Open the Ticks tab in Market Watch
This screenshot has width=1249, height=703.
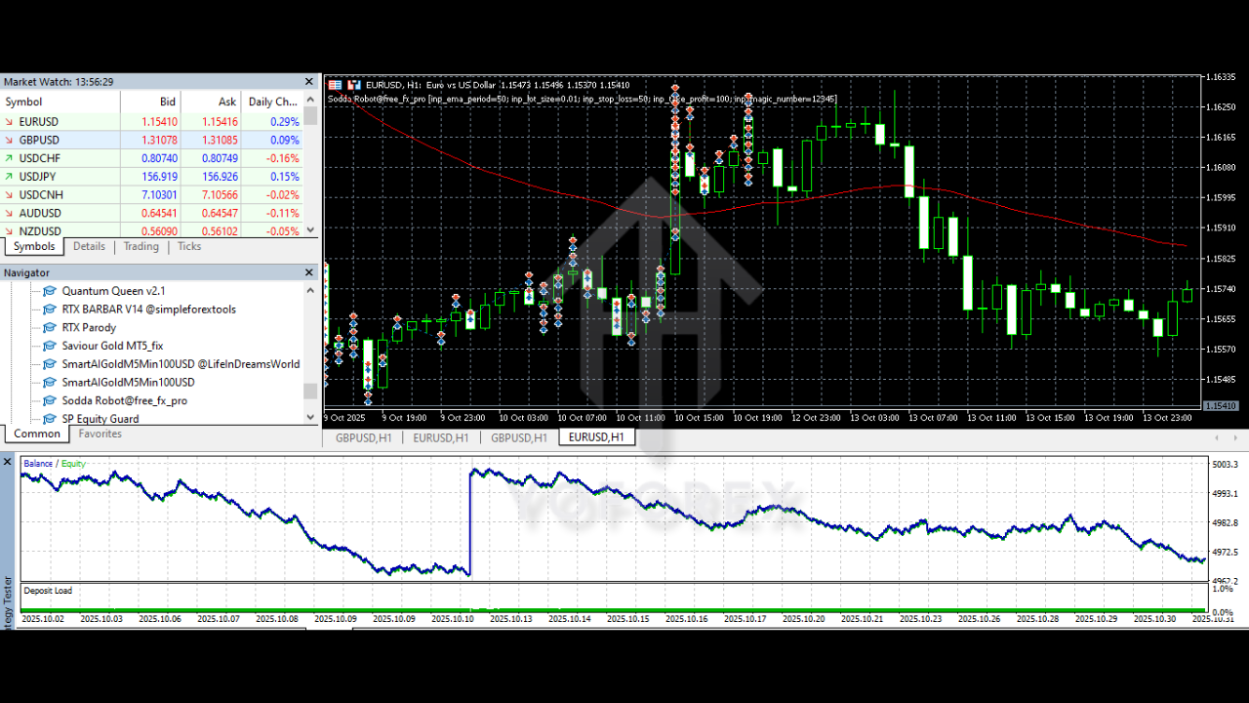[189, 247]
